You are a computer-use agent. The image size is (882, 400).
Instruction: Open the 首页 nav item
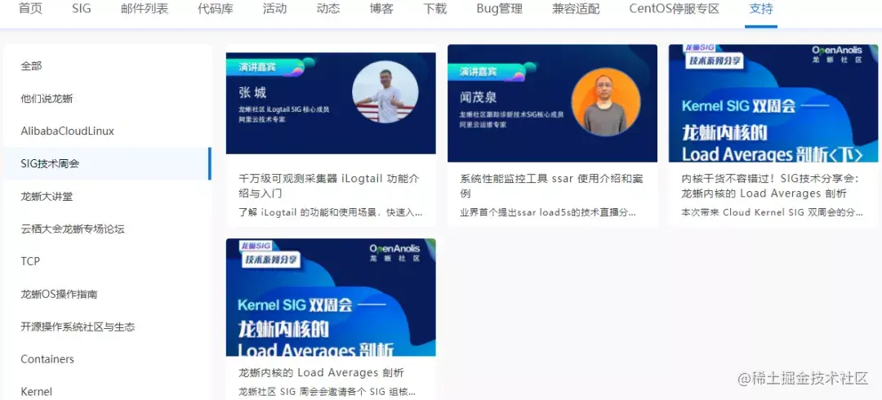click(x=30, y=9)
